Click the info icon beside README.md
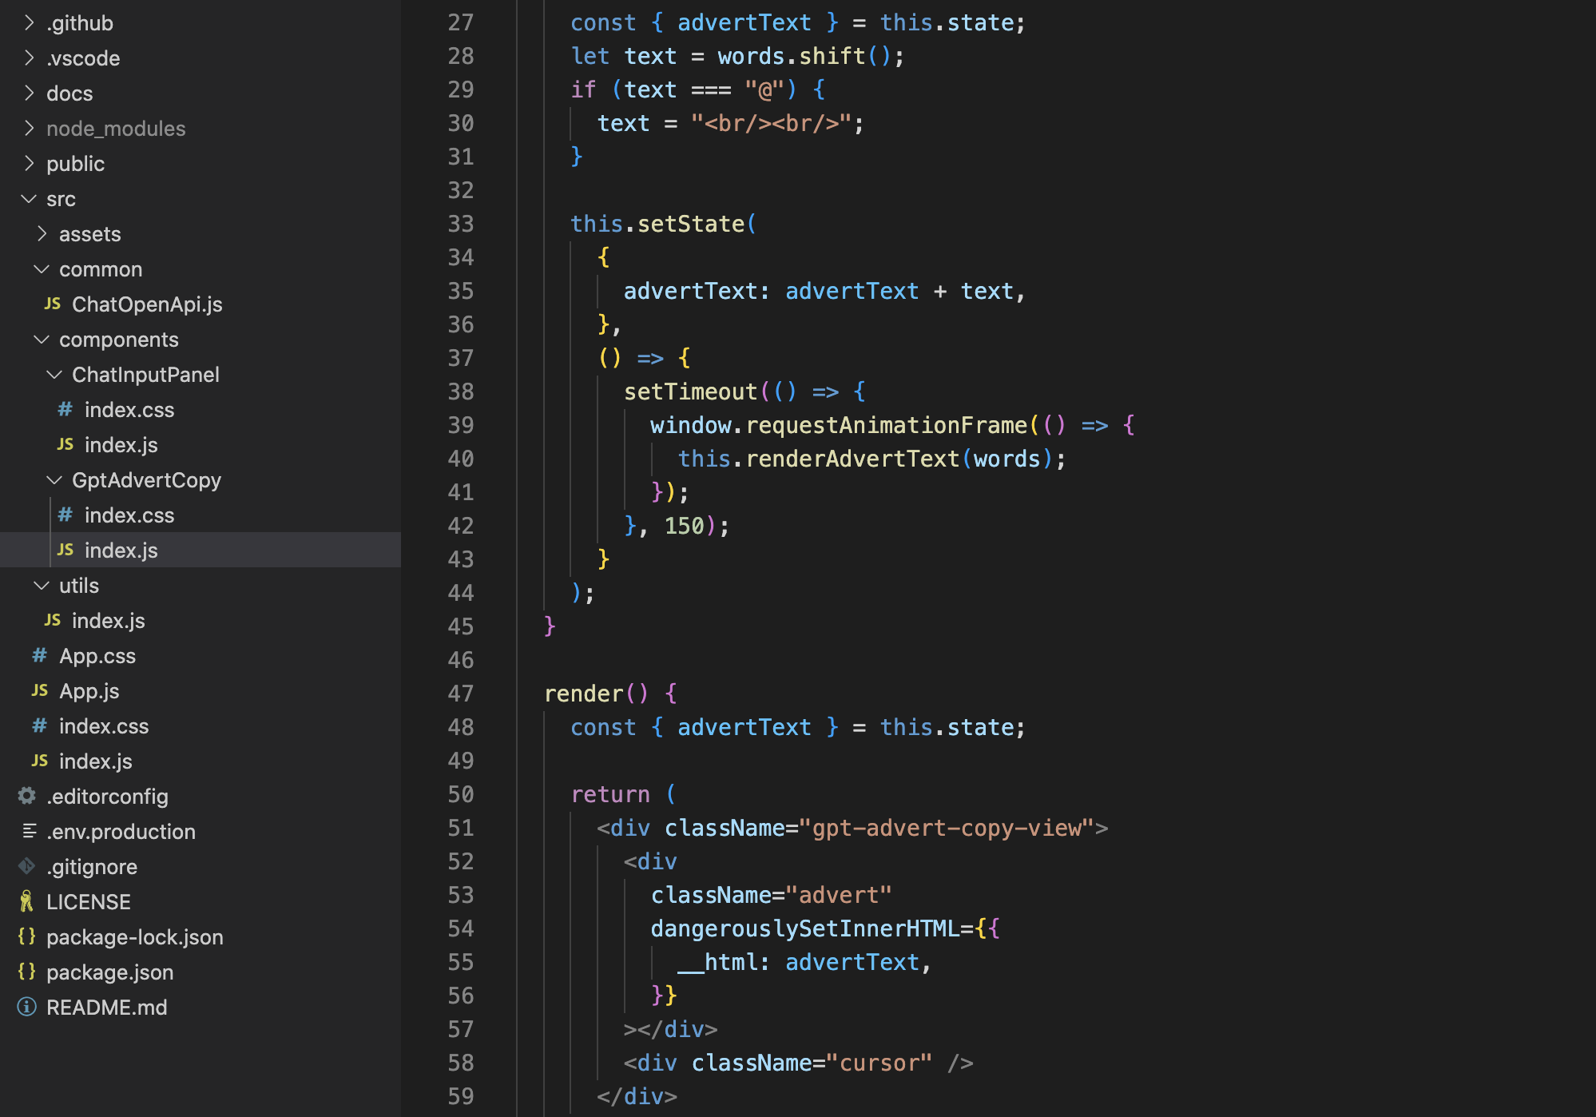Image resolution: width=1596 pixels, height=1117 pixels. tap(27, 1007)
